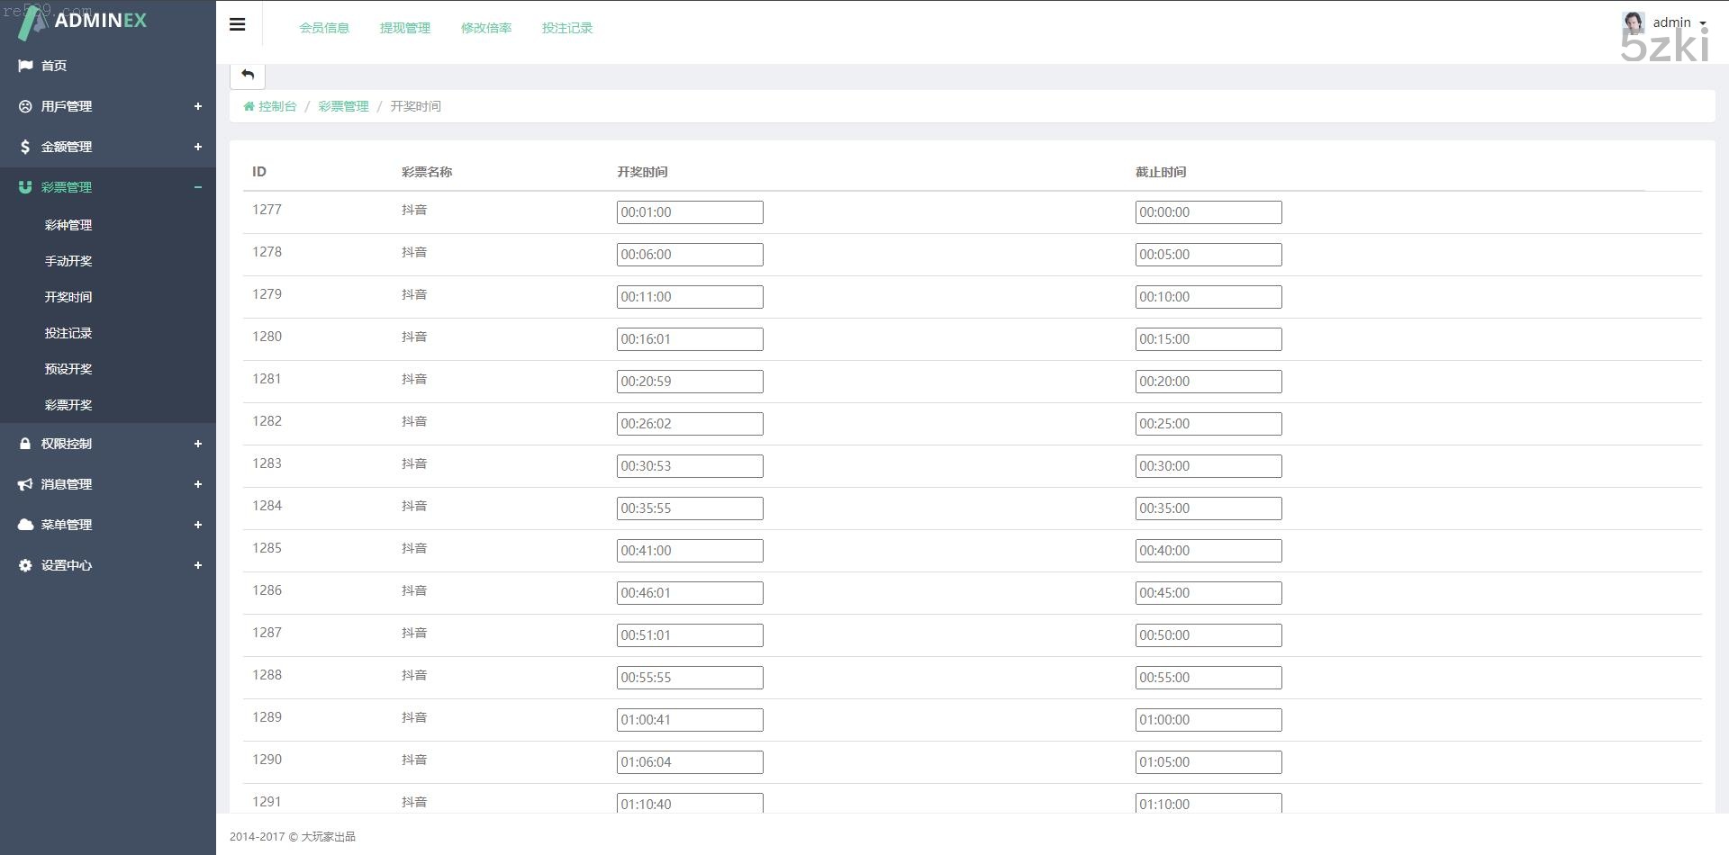
Task: Click the home icon in breadcrumb
Action: (x=249, y=106)
